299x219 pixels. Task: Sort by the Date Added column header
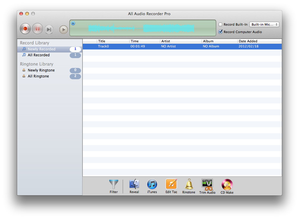pyautogui.click(x=259, y=41)
